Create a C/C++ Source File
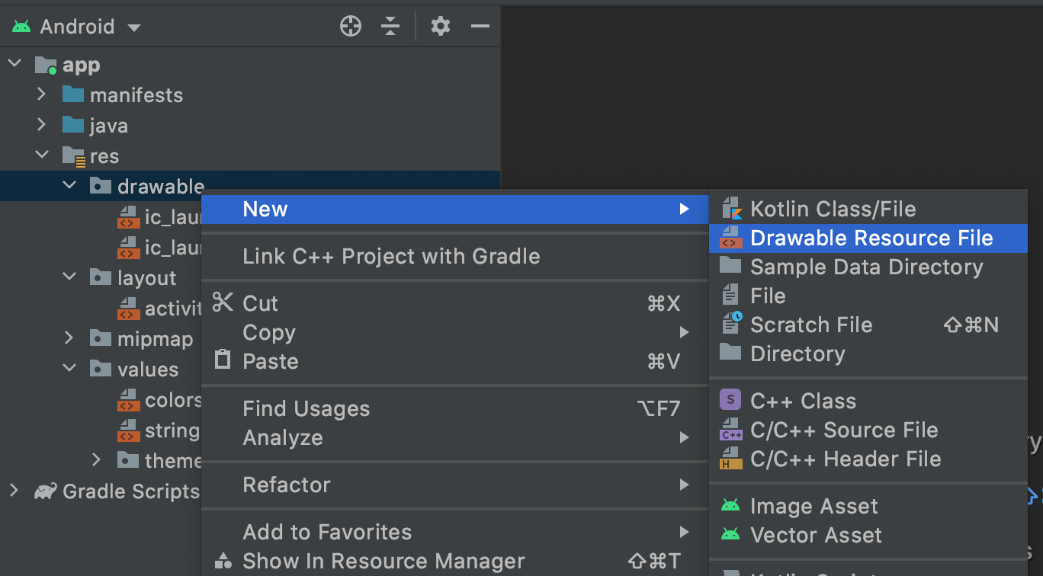 point(868,430)
